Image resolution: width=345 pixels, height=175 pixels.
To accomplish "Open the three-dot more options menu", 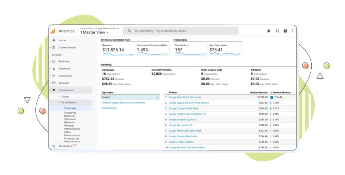I will coord(292,31).
